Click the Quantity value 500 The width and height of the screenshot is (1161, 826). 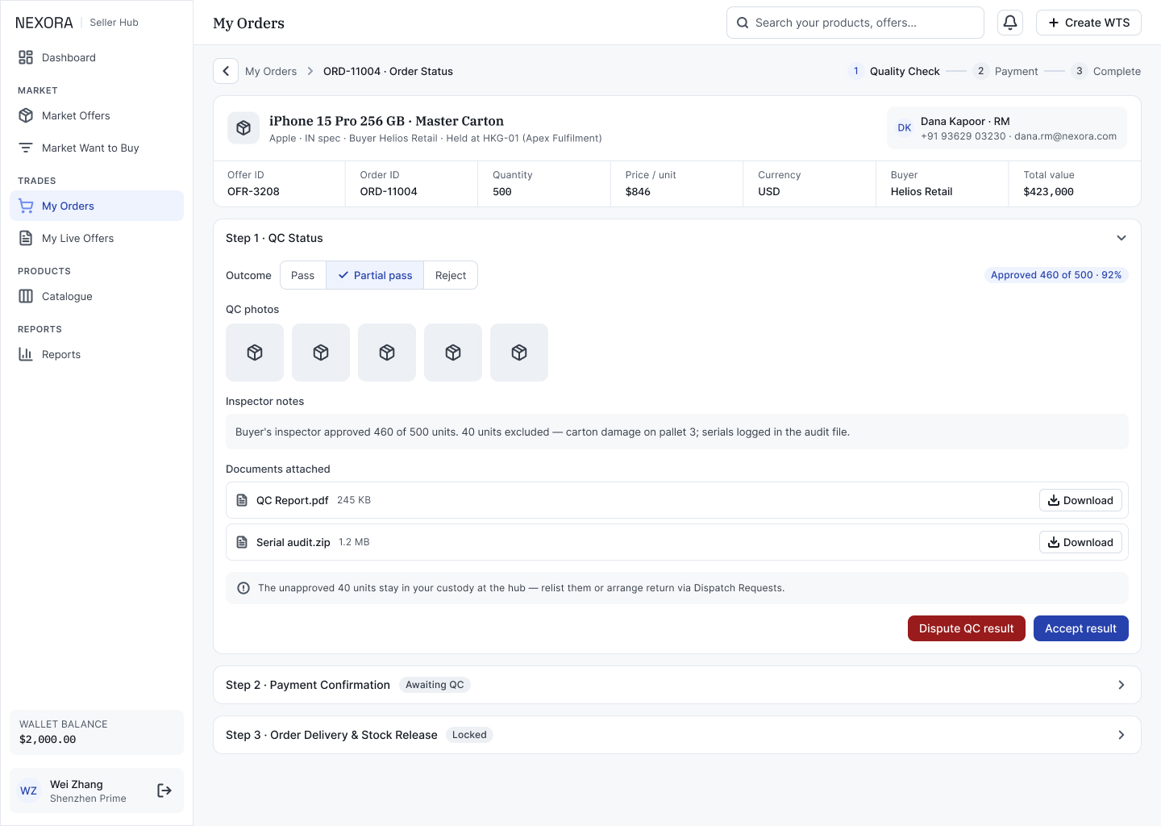coord(502,192)
